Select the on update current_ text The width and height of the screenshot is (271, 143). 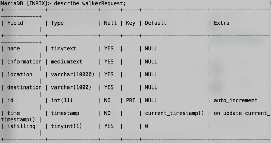pyautogui.click(x=242, y=113)
